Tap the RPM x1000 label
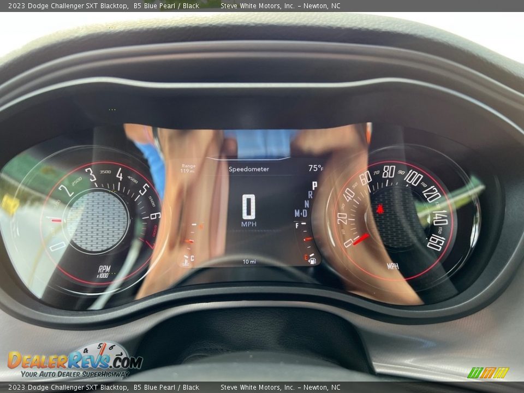This screenshot has width=524, height=393. [104, 271]
